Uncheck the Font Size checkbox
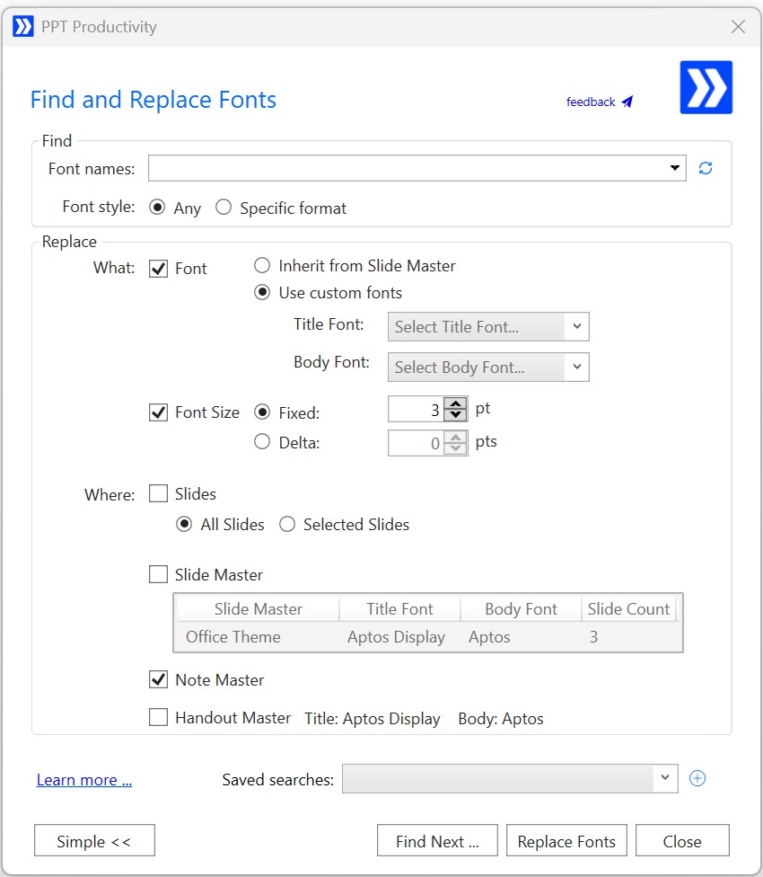 [x=158, y=412]
